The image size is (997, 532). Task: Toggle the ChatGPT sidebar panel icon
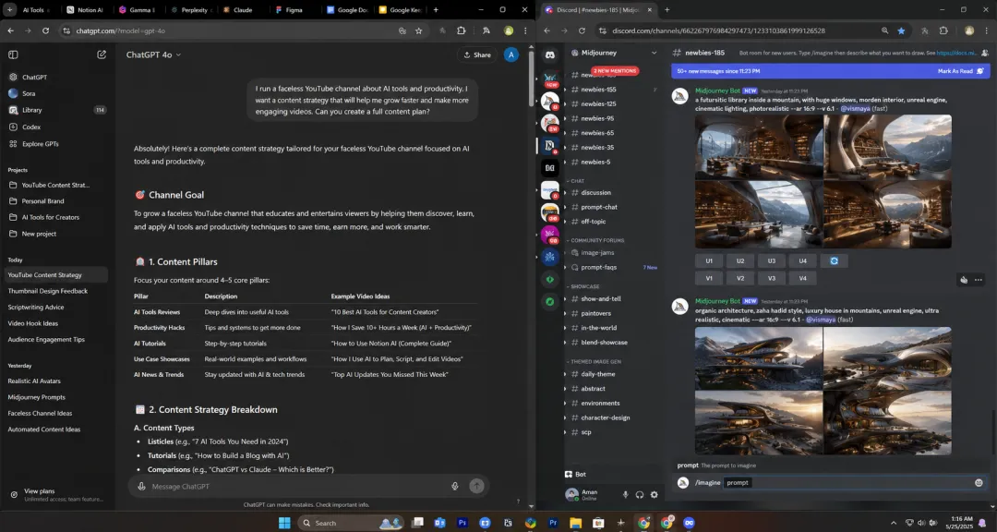point(13,54)
